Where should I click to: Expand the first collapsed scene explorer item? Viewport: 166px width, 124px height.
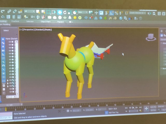pos(8,80)
